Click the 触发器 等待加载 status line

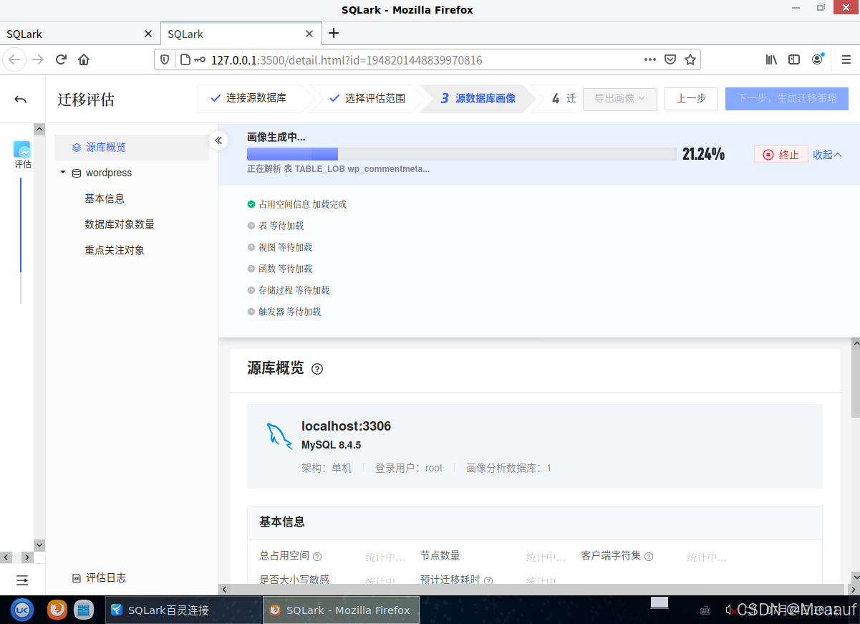click(284, 312)
